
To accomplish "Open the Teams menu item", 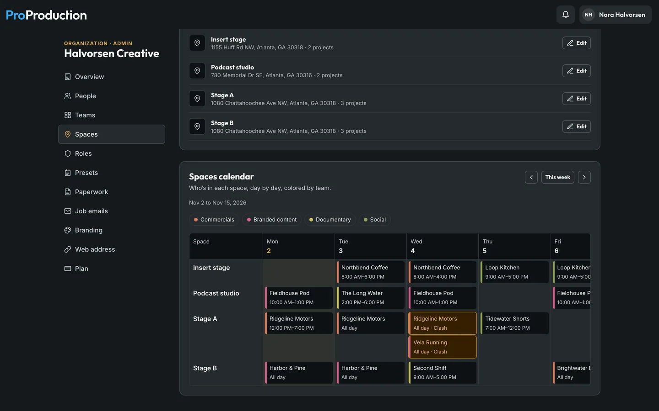I will click(x=112, y=115).
